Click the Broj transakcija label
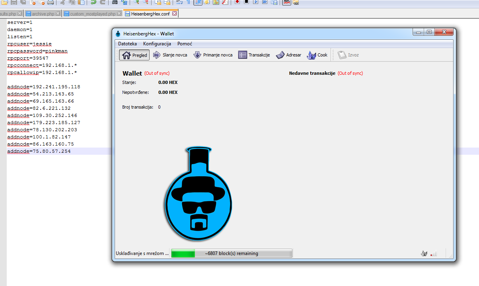The height and width of the screenshot is (286, 479). click(138, 107)
